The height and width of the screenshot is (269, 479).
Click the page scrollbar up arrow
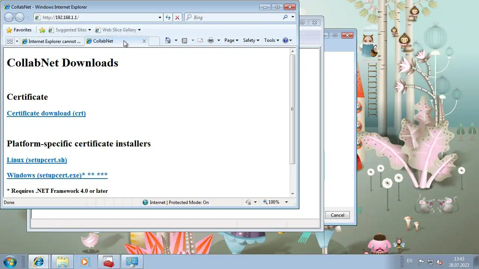click(x=293, y=51)
